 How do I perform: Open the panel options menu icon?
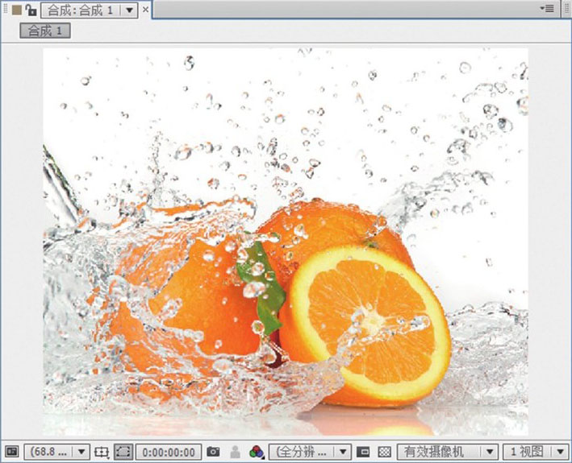548,8
